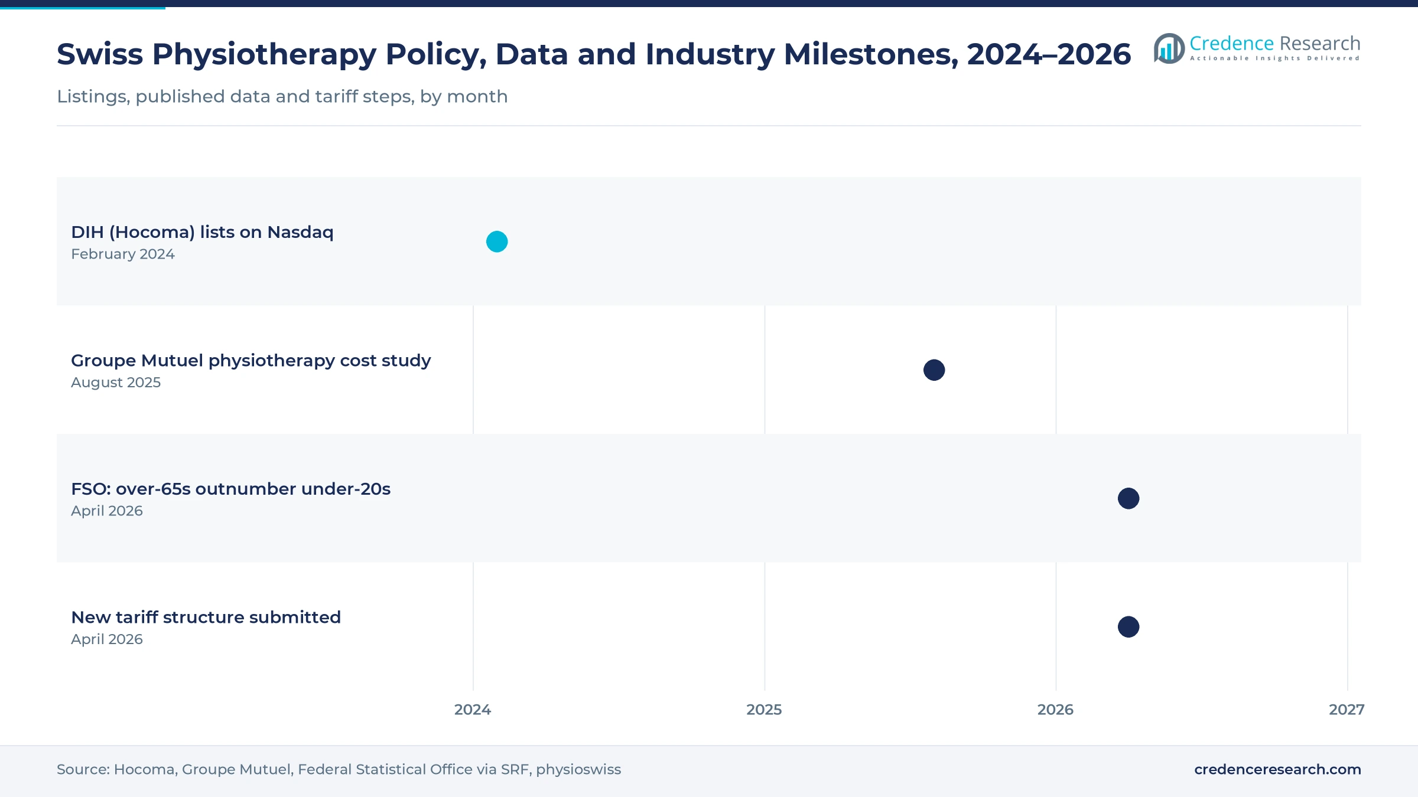Click the 'February 2024' date text
1418x797 pixels.
[x=123, y=254]
